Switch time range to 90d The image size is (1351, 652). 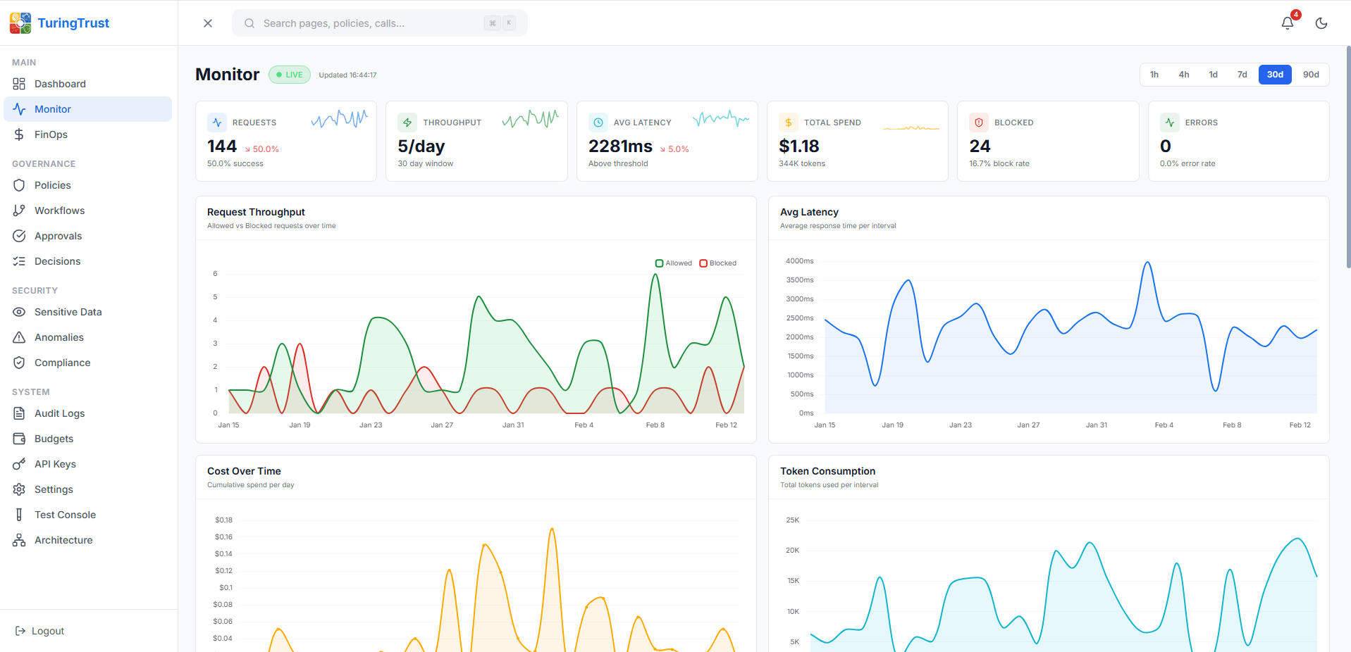[1311, 74]
